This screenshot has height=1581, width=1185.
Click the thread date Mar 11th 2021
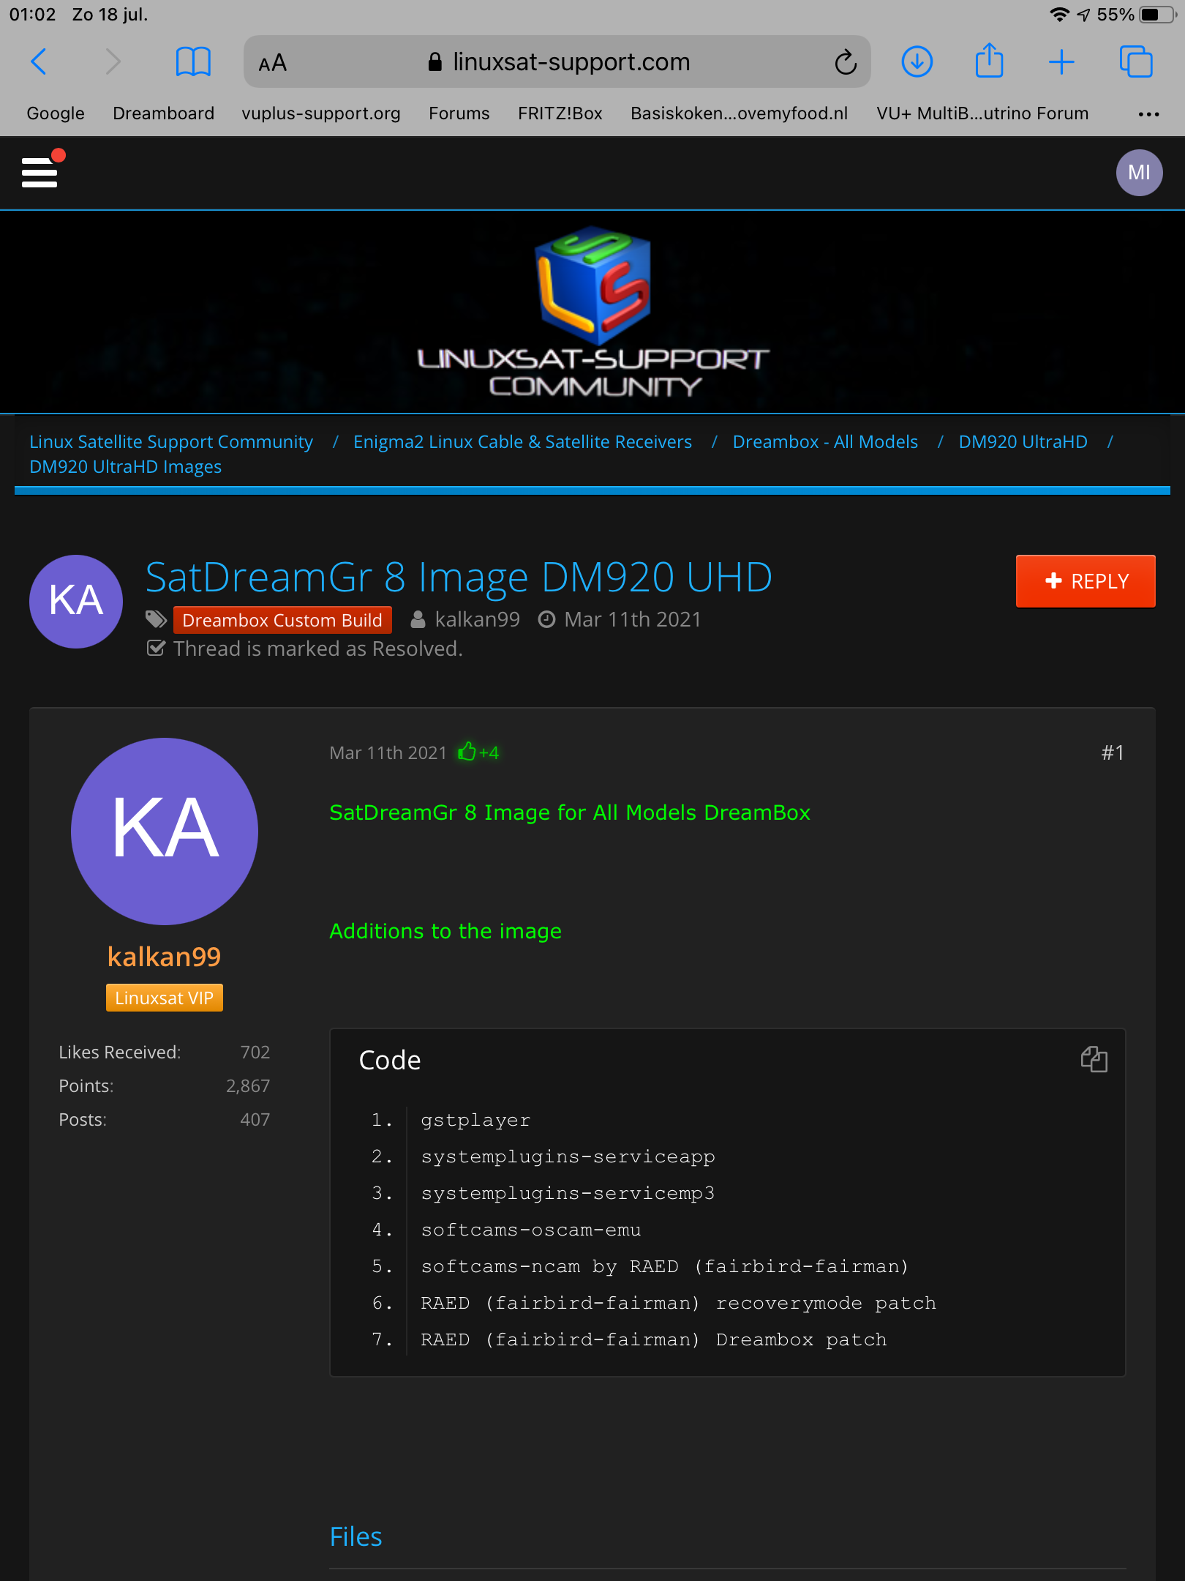coord(633,620)
